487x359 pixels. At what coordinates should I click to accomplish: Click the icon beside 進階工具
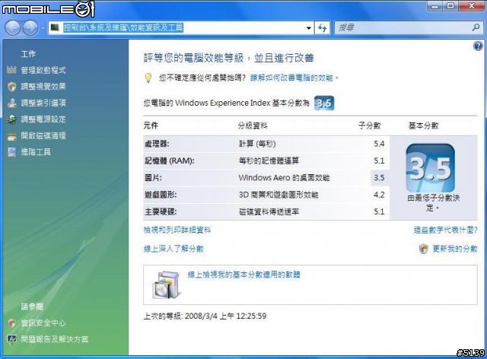point(12,152)
